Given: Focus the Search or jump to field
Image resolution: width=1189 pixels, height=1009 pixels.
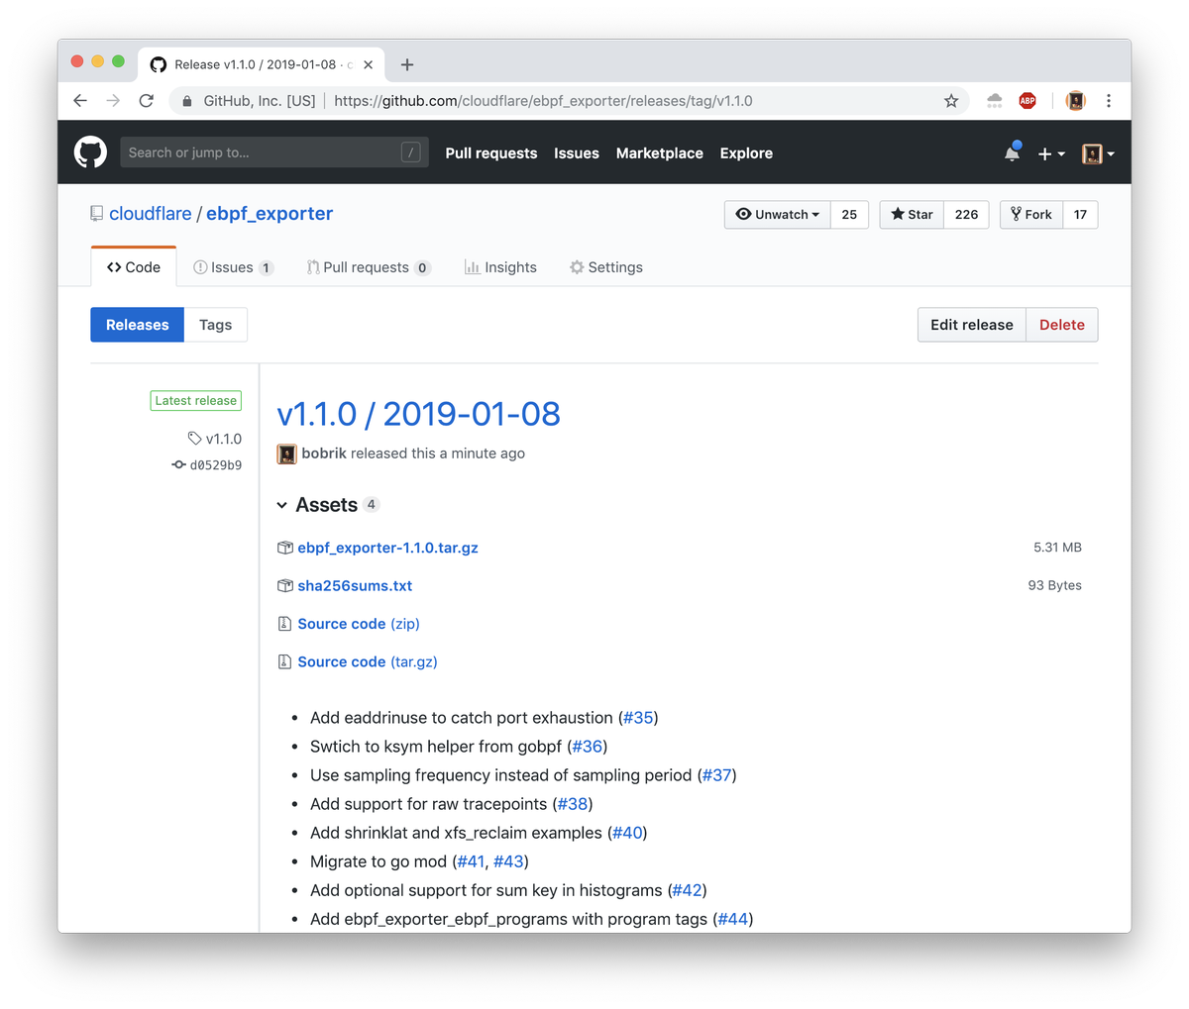Looking at the screenshot, I should point(274,152).
